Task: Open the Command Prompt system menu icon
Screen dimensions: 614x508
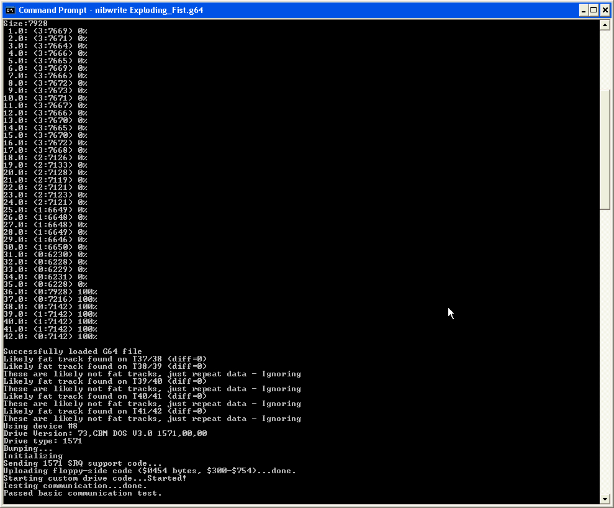Action: pyautogui.click(x=10, y=10)
